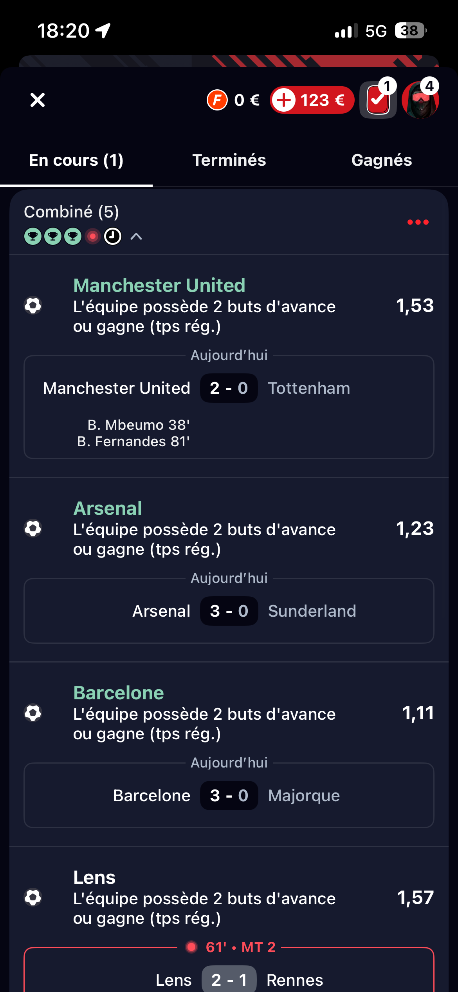
Task: Tap the soccer ball icon beside Manchester United
Action: point(33,305)
